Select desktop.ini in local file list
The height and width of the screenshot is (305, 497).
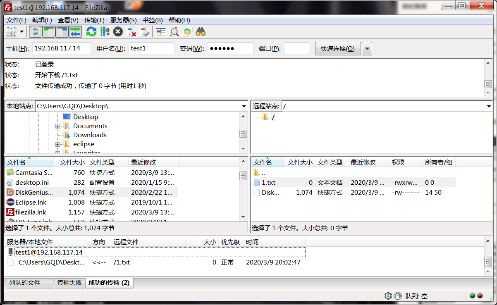click(x=91, y=183)
